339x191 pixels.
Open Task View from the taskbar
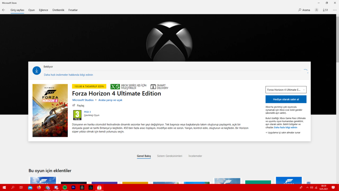[21, 188]
